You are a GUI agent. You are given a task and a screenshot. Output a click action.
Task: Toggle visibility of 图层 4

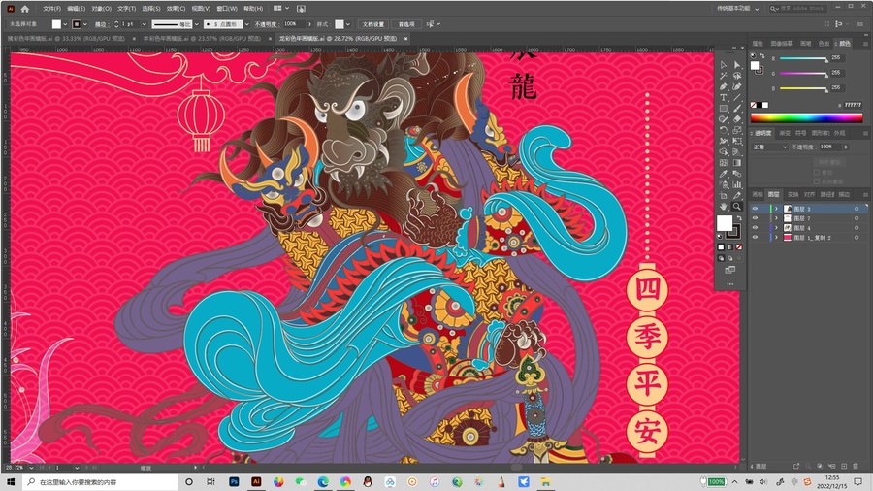(755, 228)
